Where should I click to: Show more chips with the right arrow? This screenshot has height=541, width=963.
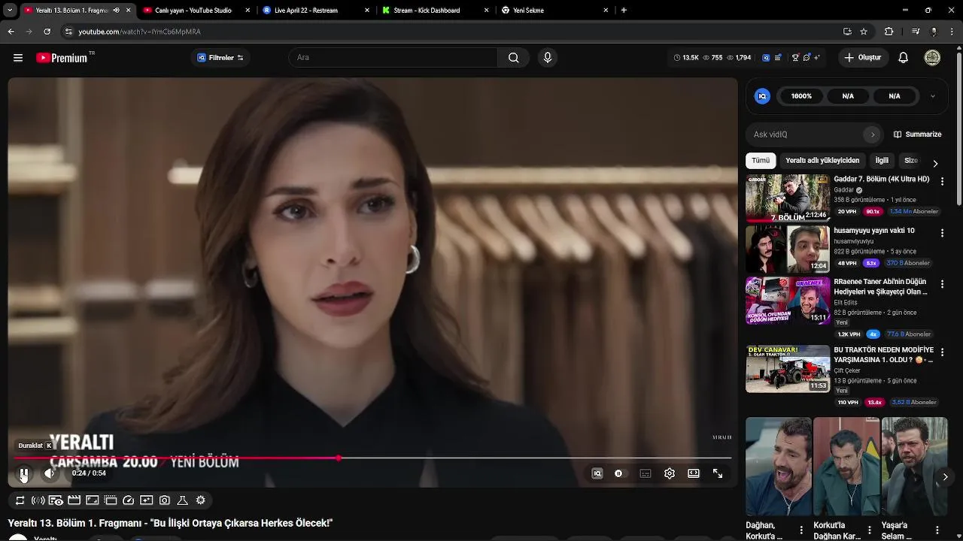(x=935, y=163)
